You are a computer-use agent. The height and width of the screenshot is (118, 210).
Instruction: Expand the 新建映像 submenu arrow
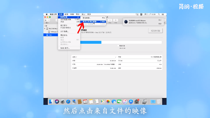coord(78,17)
